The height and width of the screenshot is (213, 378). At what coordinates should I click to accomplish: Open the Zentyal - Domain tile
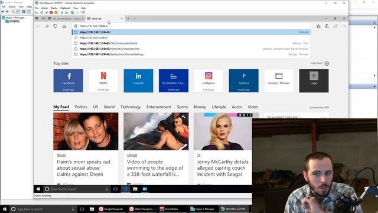(x=279, y=80)
